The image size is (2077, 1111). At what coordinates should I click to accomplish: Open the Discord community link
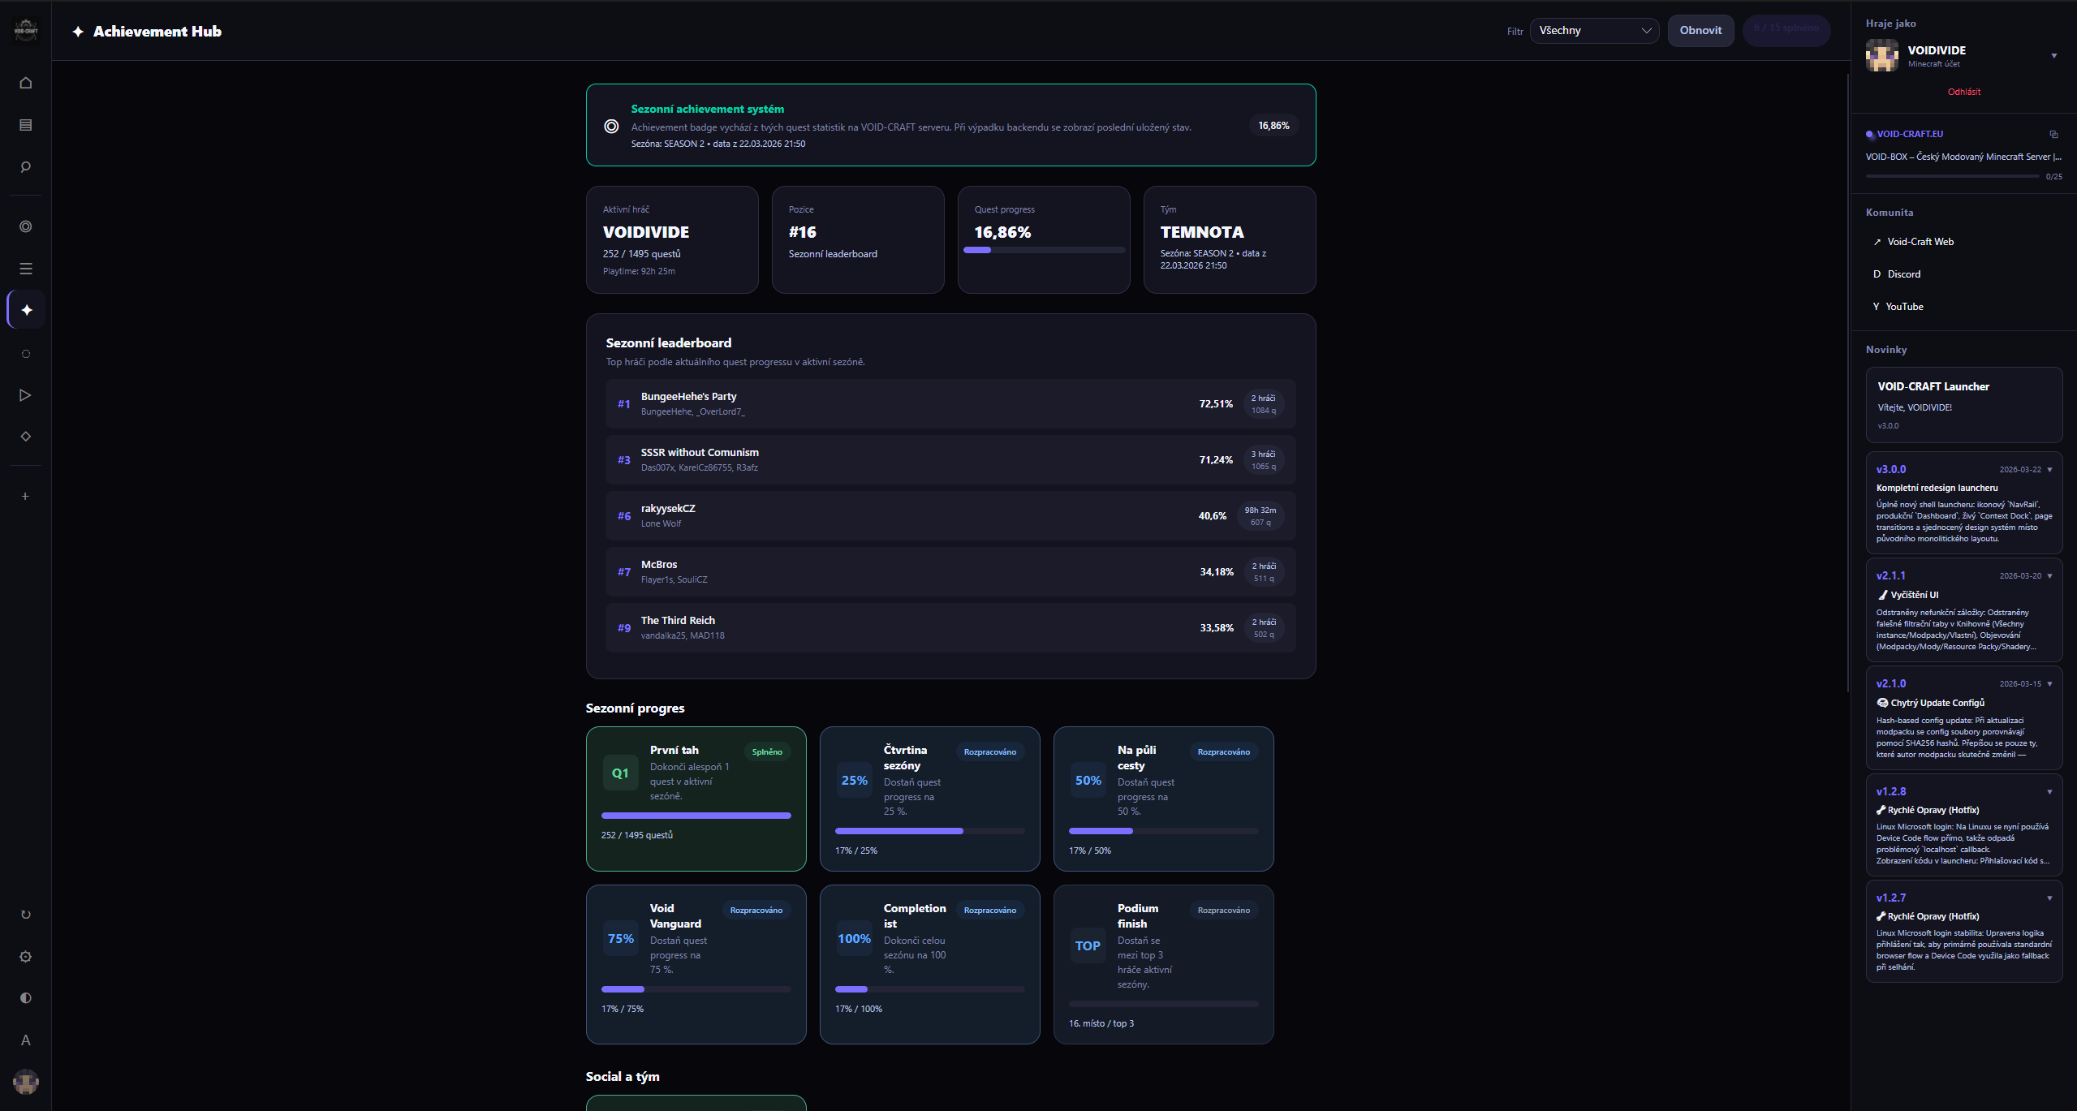coord(1905,273)
